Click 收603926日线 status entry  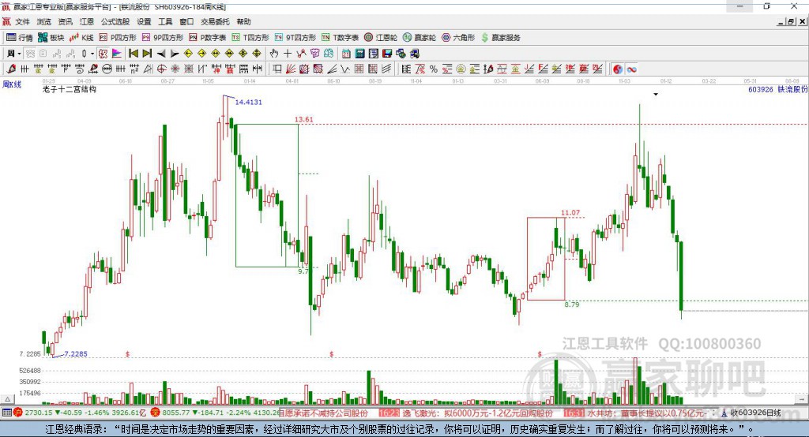[x=755, y=413]
